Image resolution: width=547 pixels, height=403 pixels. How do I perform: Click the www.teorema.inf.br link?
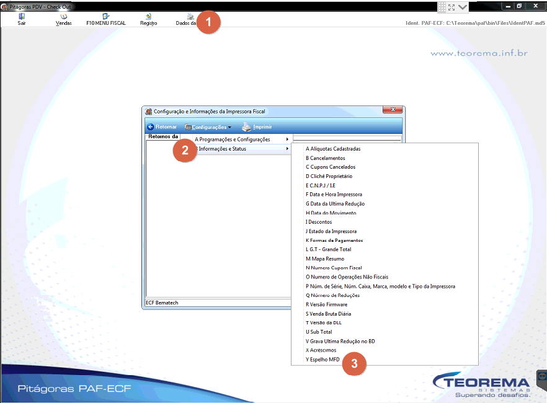(x=479, y=53)
